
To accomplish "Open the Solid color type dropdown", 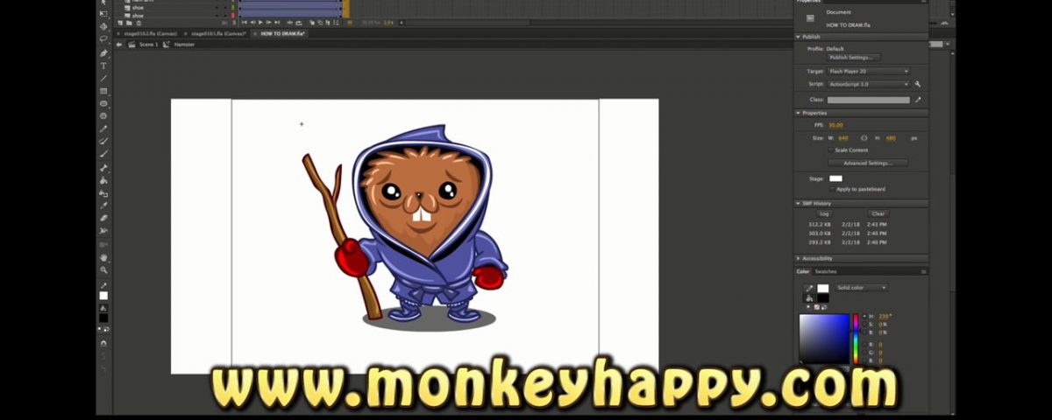I will [861, 287].
